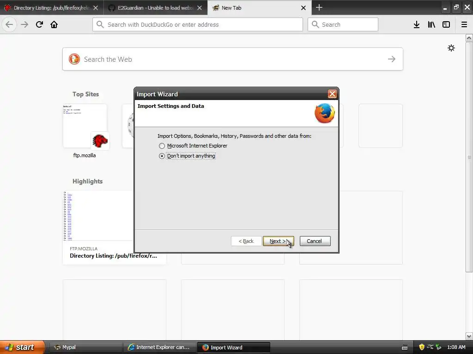Click the Top Sites heading

(85, 94)
